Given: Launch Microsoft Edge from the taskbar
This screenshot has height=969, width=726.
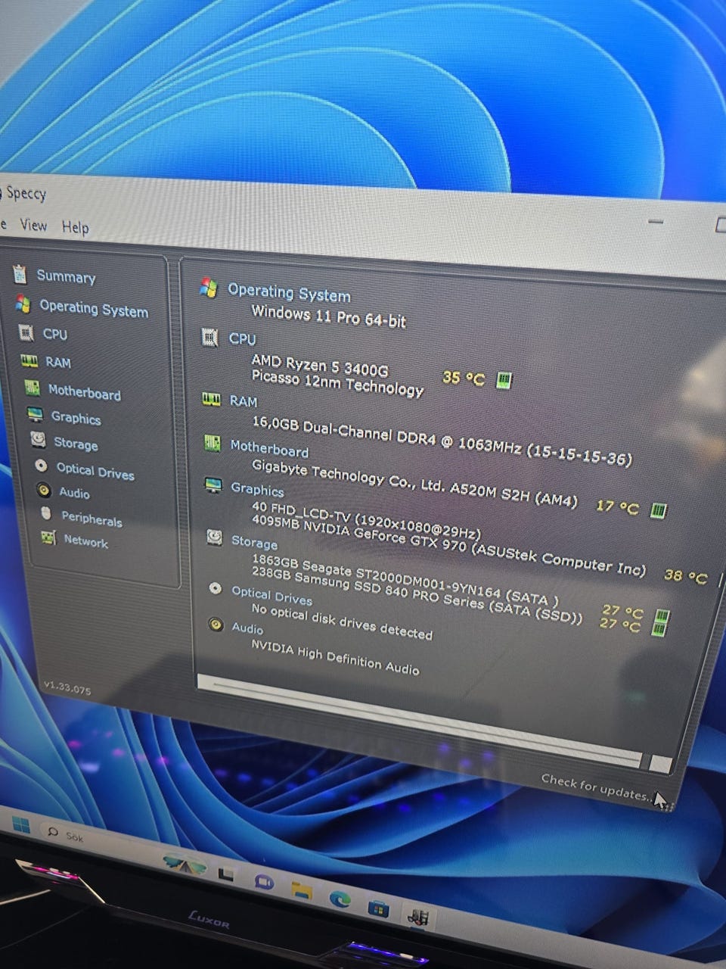Looking at the screenshot, I should (340, 899).
